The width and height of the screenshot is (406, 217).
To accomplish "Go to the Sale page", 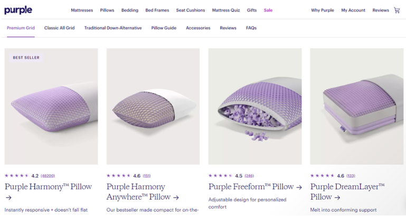I will pyautogui.click(x=268, y=10).
